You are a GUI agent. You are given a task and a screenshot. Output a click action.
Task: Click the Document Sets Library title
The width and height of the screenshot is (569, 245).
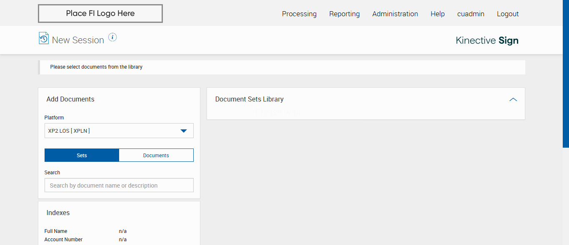point(249,99)
